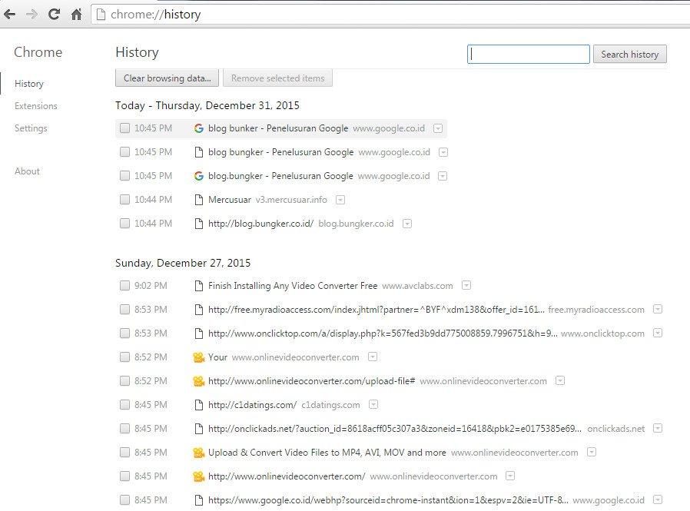Viewport: 690px width, 511px height.
Task: Click Google favicon of blog bunker entry
Action: (199, 128)
